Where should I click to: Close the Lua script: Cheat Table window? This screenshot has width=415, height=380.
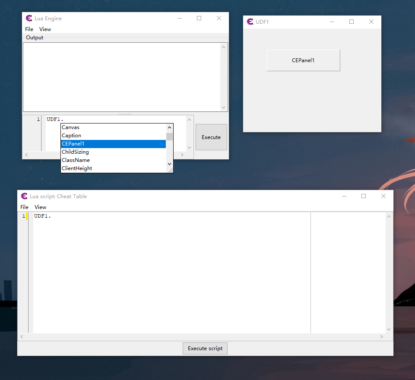(x=383, y=196)
